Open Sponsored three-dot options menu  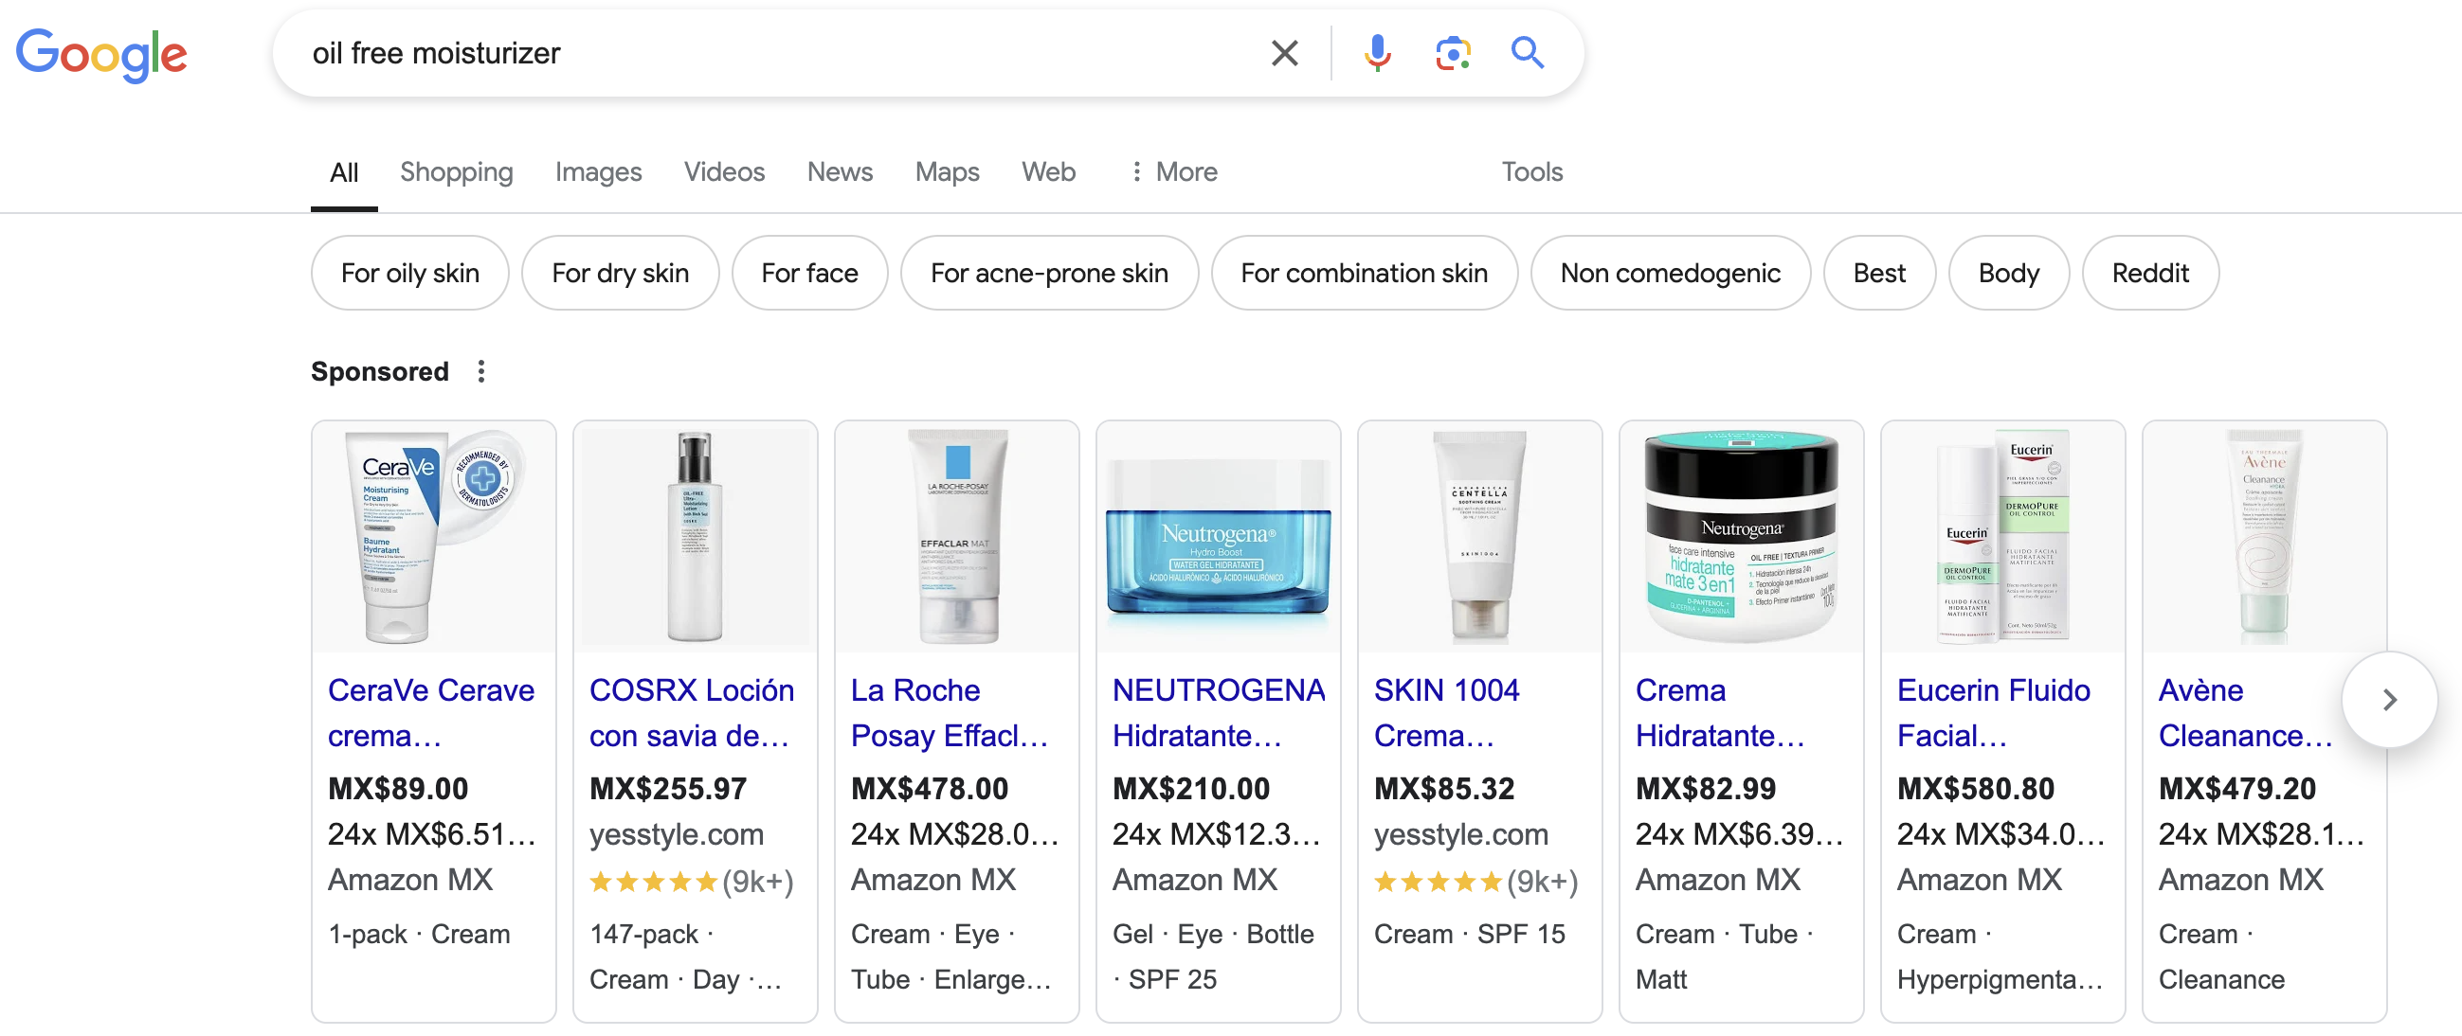coord(481,371)
